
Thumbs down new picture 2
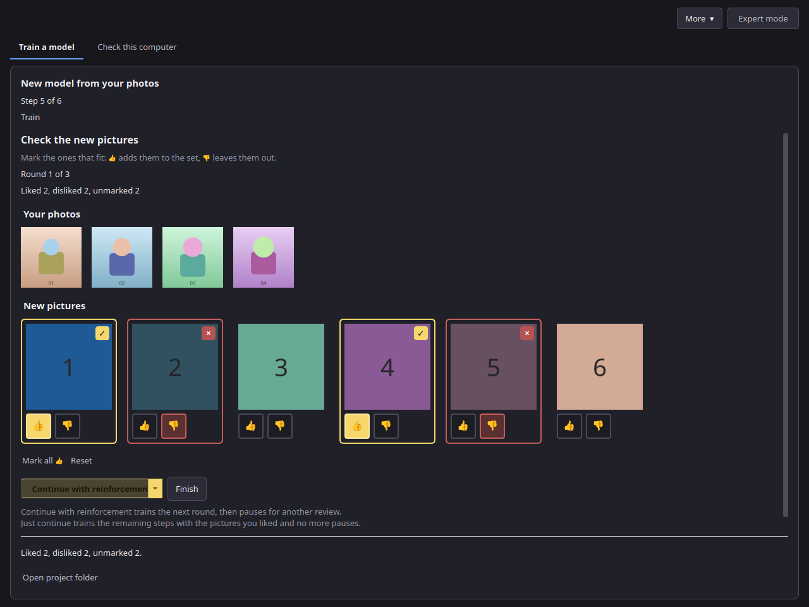click(x=174, y=426)
